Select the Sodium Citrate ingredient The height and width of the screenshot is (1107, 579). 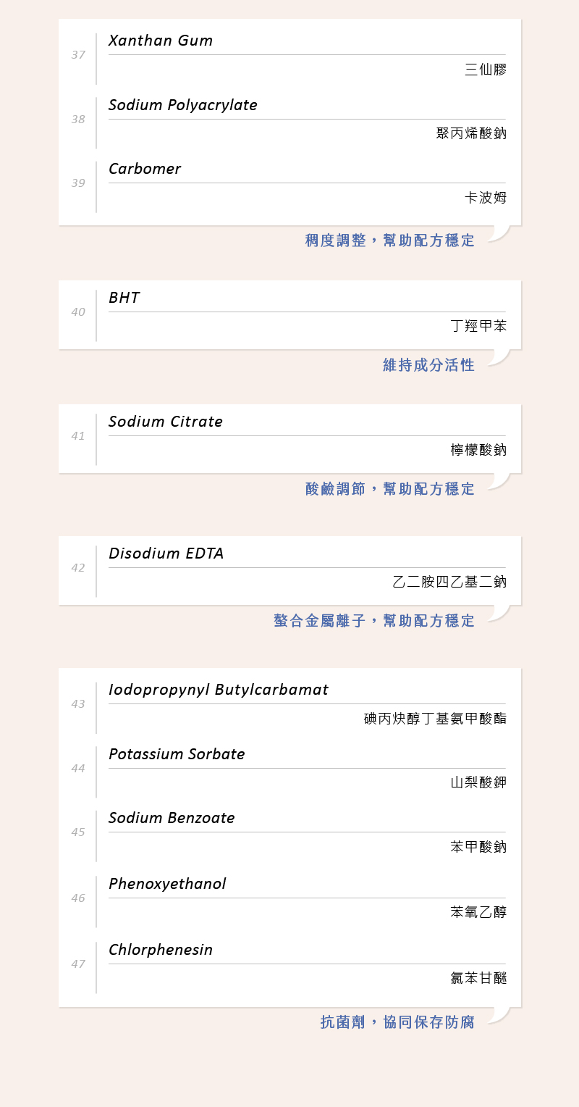tap(166, 422)
